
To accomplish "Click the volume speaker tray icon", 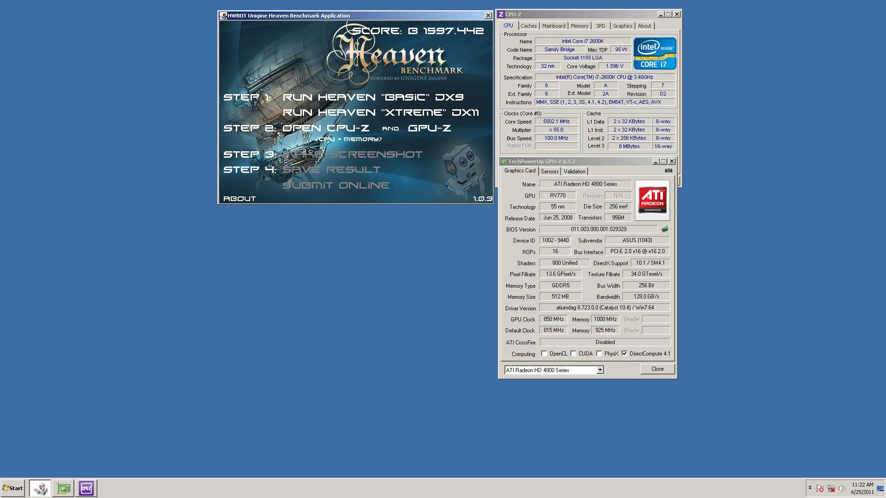I will (842, 488).
